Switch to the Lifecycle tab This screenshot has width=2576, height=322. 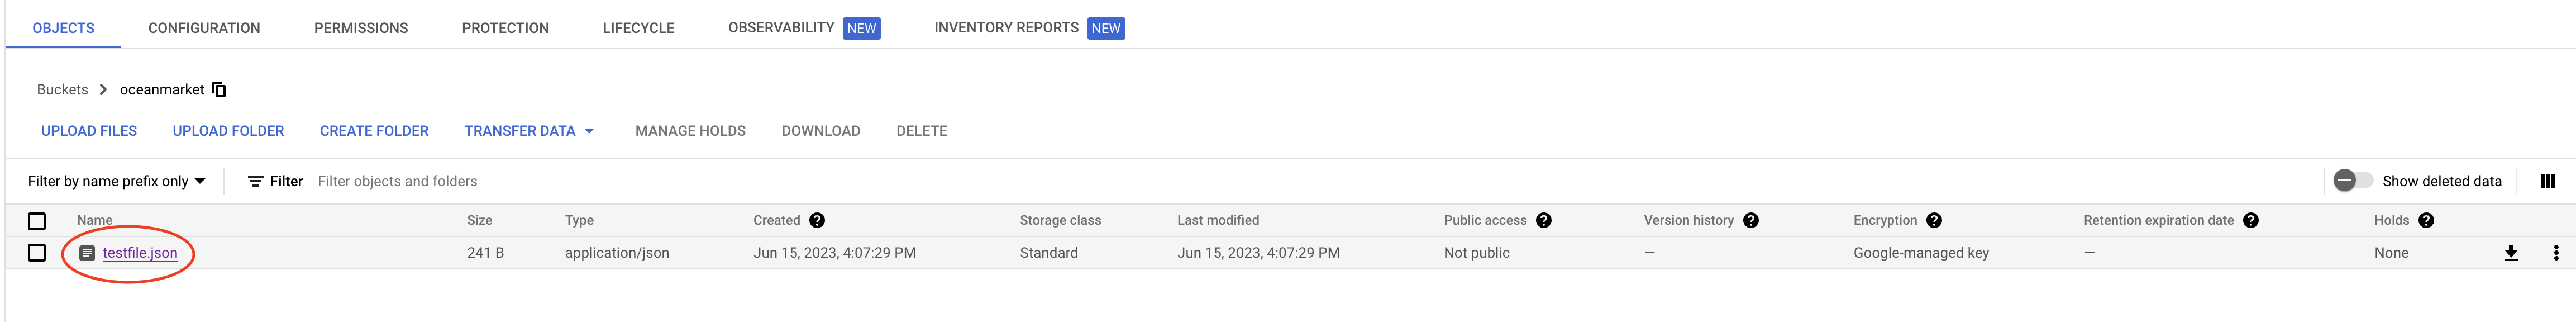638,28
